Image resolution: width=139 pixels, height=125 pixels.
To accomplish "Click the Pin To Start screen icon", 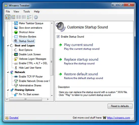I will [16, 94].
